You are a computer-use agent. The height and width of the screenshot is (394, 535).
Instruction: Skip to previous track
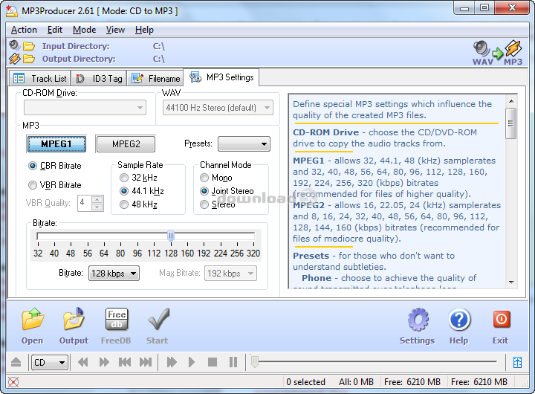pos(125,362)
